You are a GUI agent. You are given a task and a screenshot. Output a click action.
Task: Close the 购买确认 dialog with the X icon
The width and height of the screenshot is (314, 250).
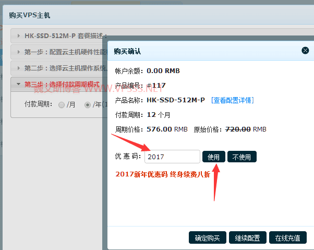(x=305, y=51)
